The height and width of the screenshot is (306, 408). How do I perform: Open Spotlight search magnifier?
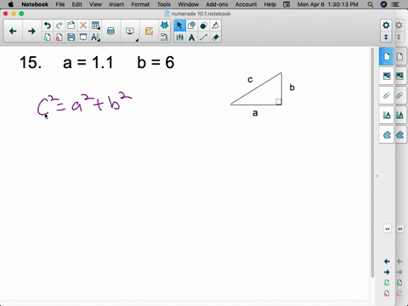coord(370,4)
